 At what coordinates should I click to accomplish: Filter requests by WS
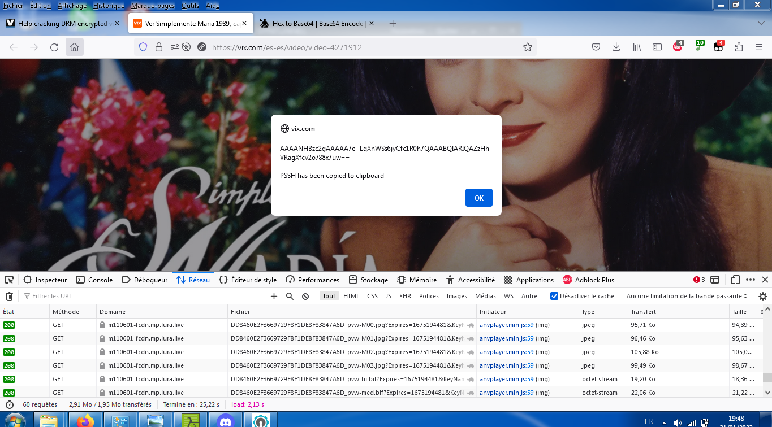tap(509, 296)
